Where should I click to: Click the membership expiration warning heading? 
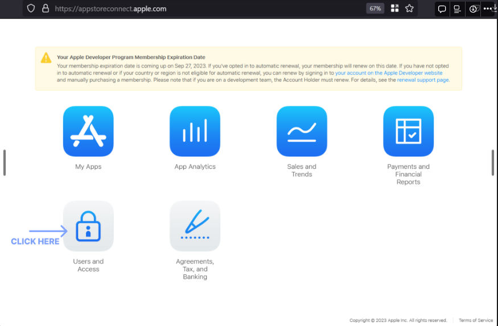coord(131,57)
